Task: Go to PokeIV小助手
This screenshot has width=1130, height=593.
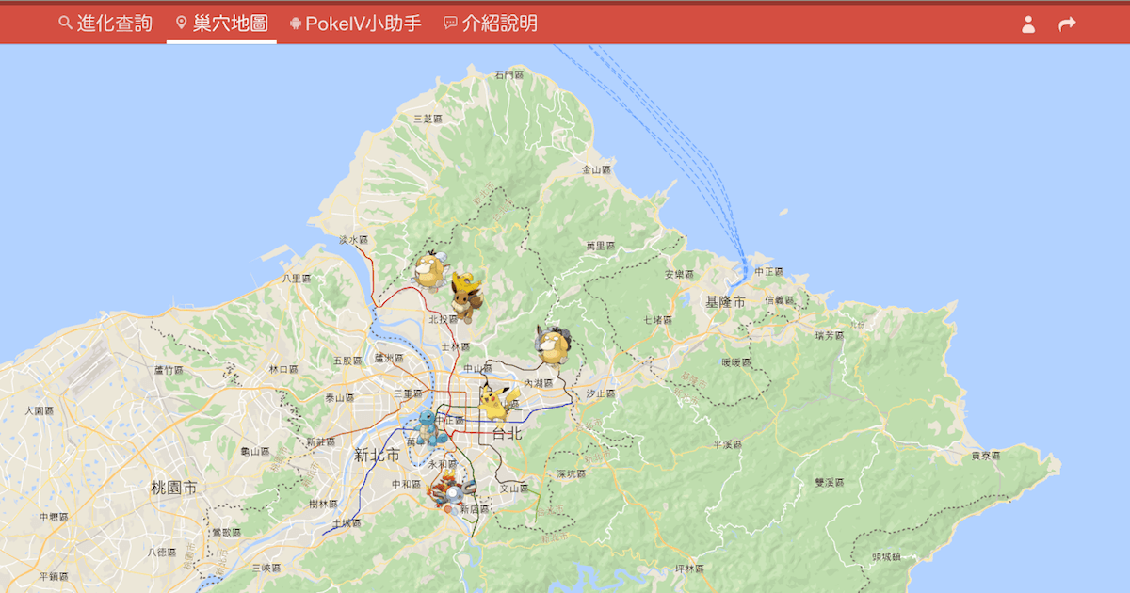Action: tap(363, 24)
